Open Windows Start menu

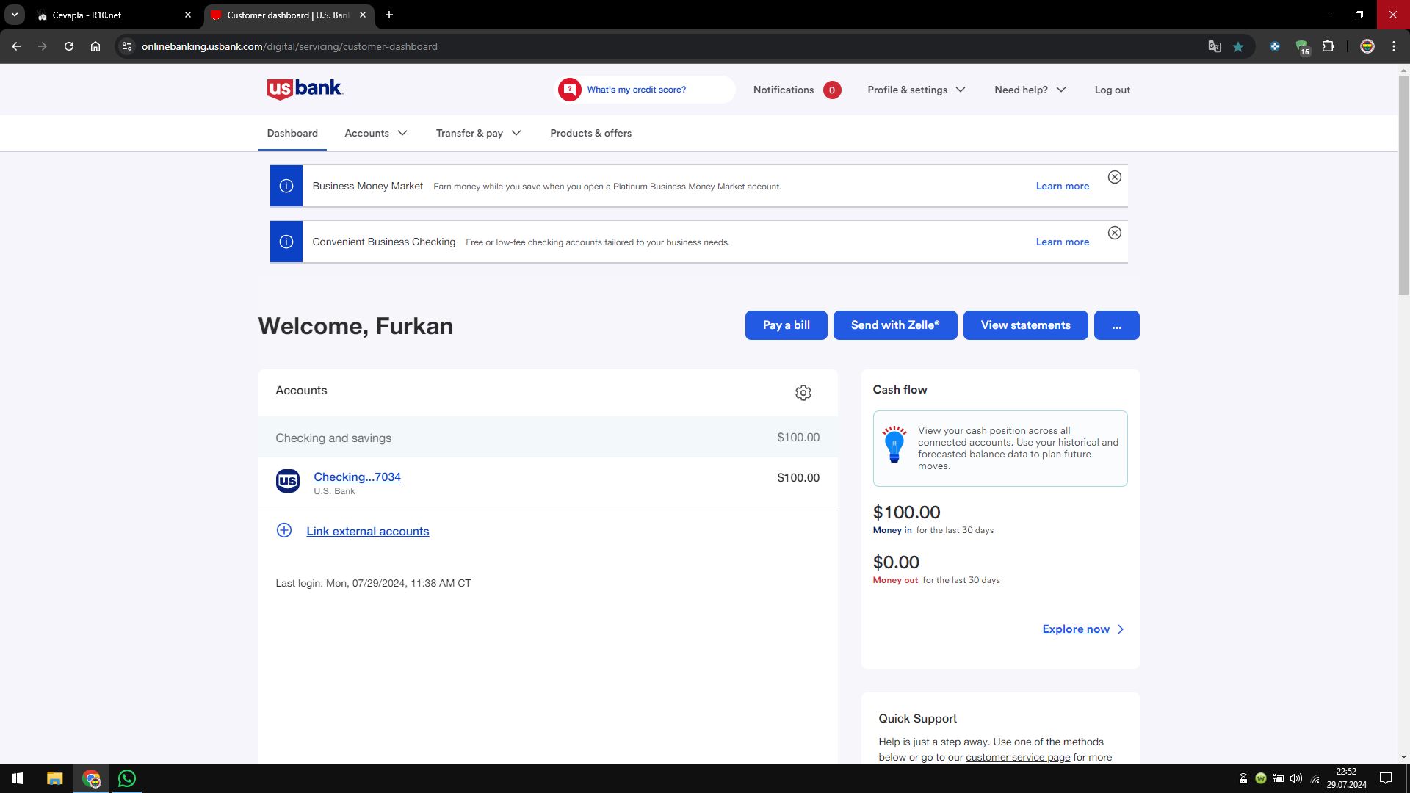pos(18,778)
